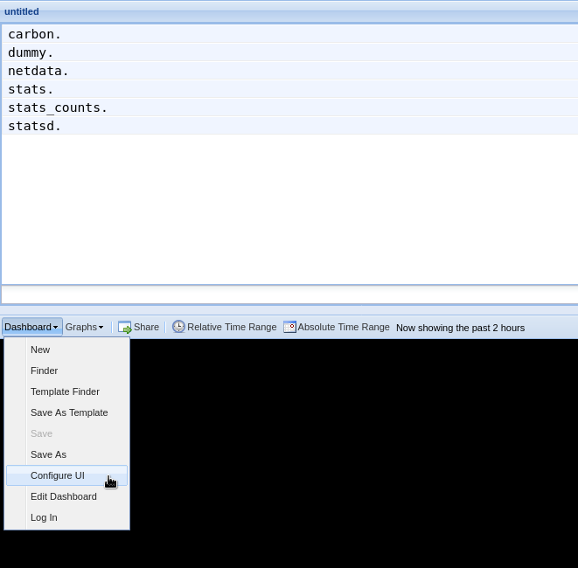The width and height of the screenshot is (578, 568).
Task: Click the Relative Time Range button label
Action: click(x=232, y=327)
